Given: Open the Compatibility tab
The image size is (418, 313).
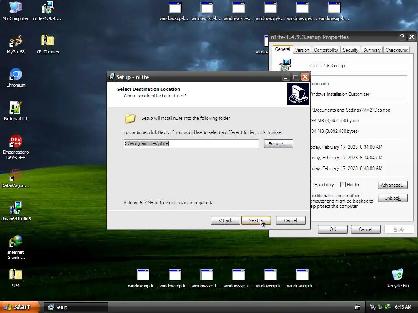Looking at the screenshot, I should pyautogui.click(x=325, y=50).
